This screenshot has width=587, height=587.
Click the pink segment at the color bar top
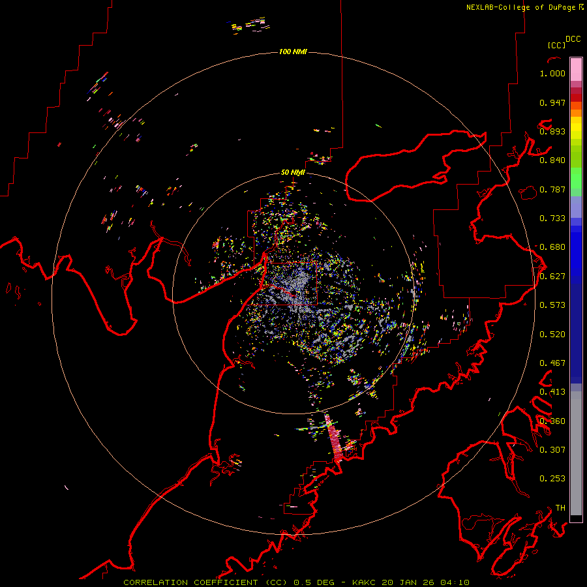click(x=576, y=69)
